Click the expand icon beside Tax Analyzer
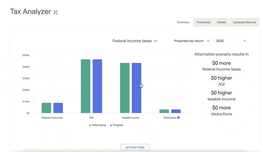 (55, 12)
